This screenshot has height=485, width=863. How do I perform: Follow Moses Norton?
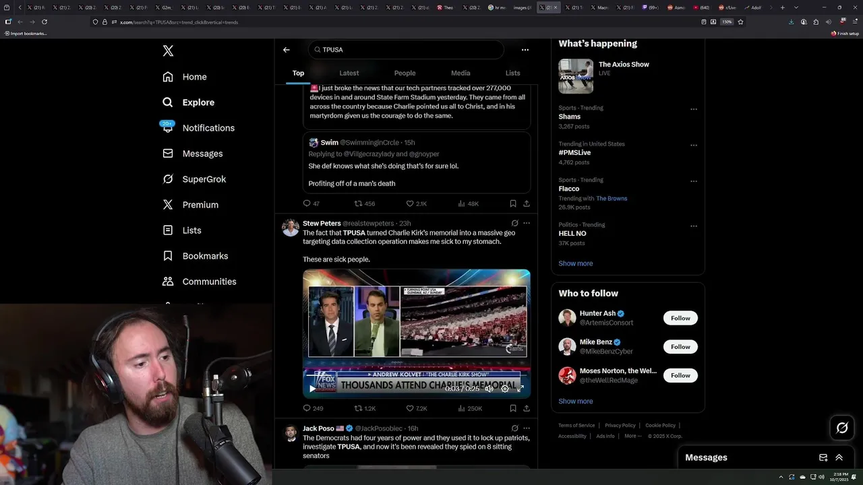pyautogui.click(x=680, y=375)
